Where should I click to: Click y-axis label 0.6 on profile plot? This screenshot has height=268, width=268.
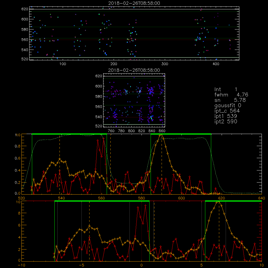pyautogui.click(x=18, y=158)
